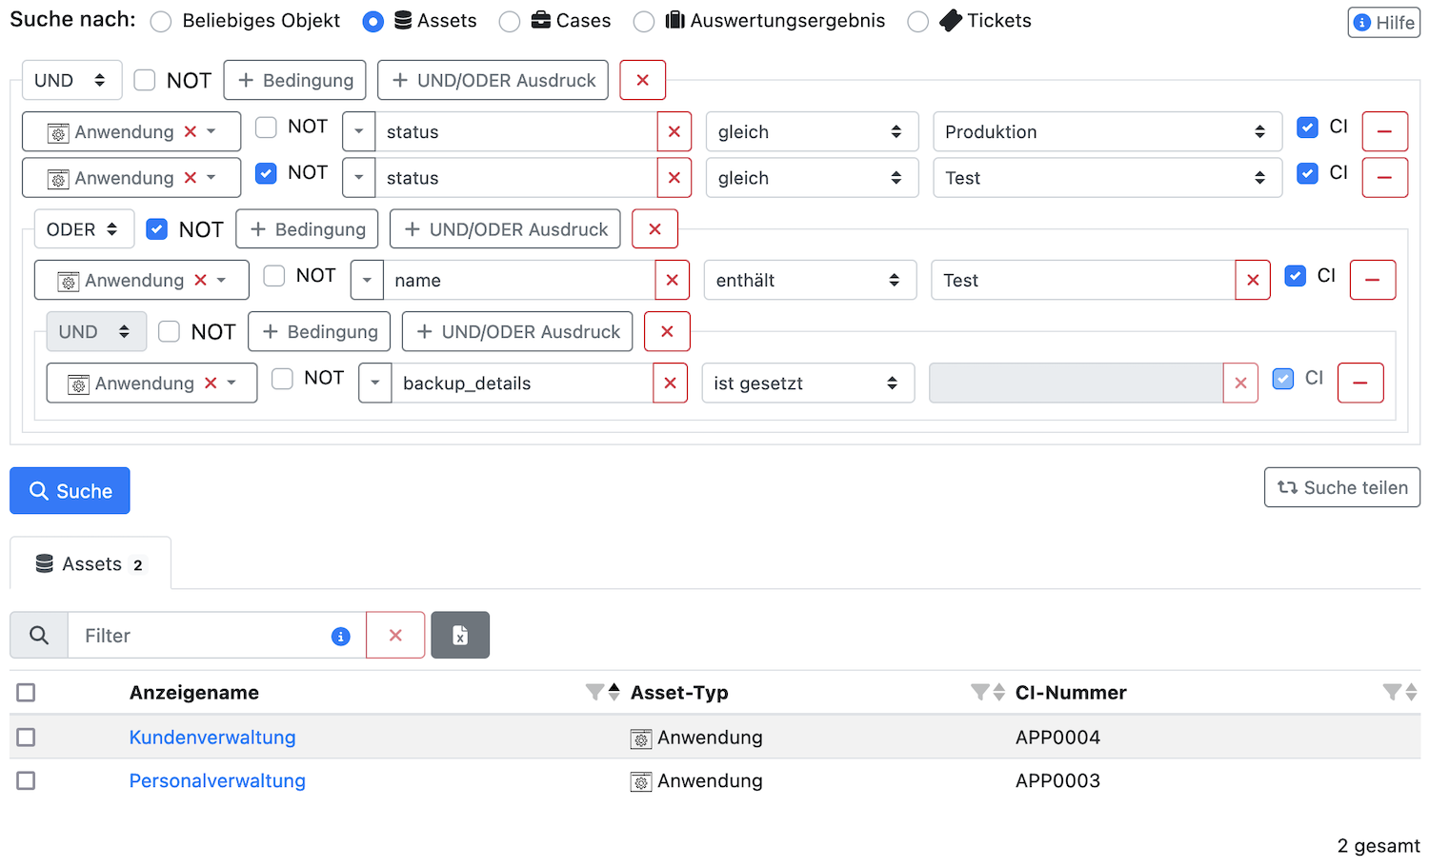Uncheck NOT on the status equals Test row
Screen dimensions: 1429x866
(x=267, y=173)
